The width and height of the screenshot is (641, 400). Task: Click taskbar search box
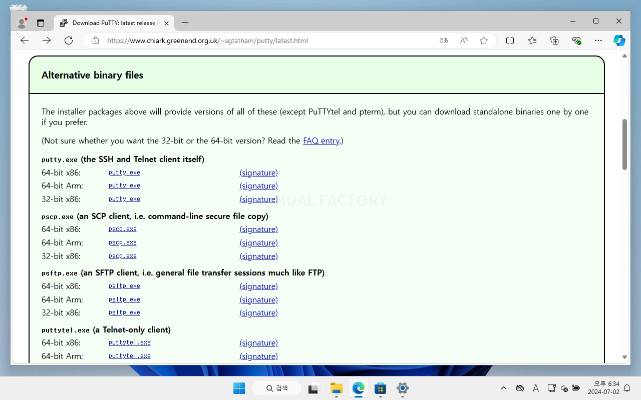(277, 388)
